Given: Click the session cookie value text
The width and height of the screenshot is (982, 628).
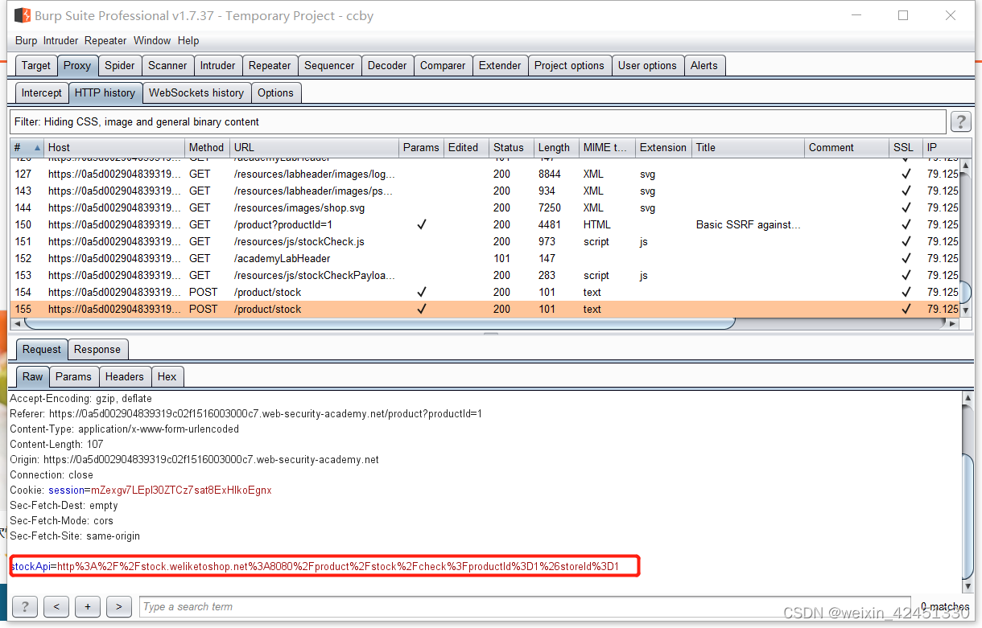Looking at the screenshot, I should pos(181,490).
